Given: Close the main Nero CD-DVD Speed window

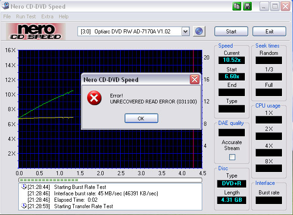Looking at the screenshot, I should pos(285,6).
